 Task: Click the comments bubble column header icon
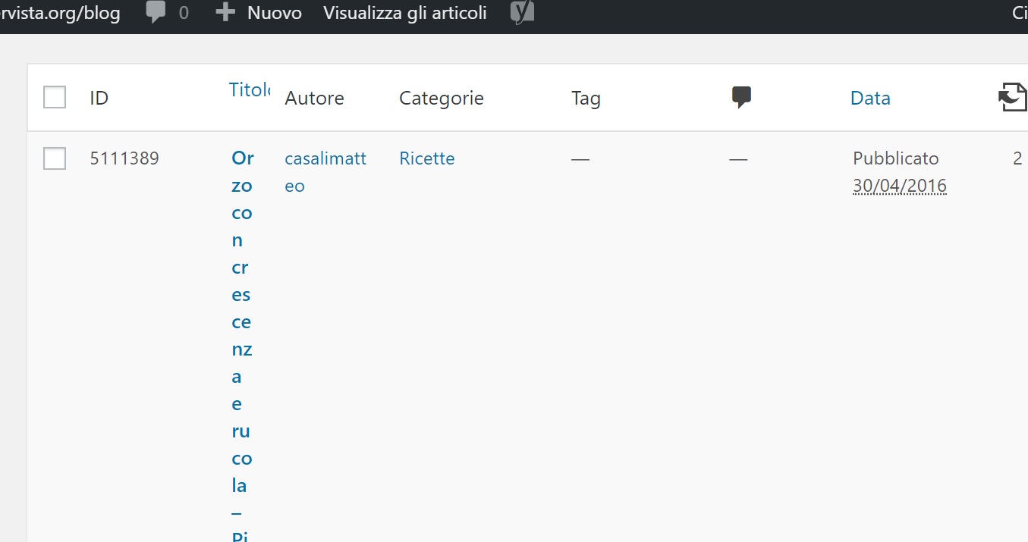[741, 97]
